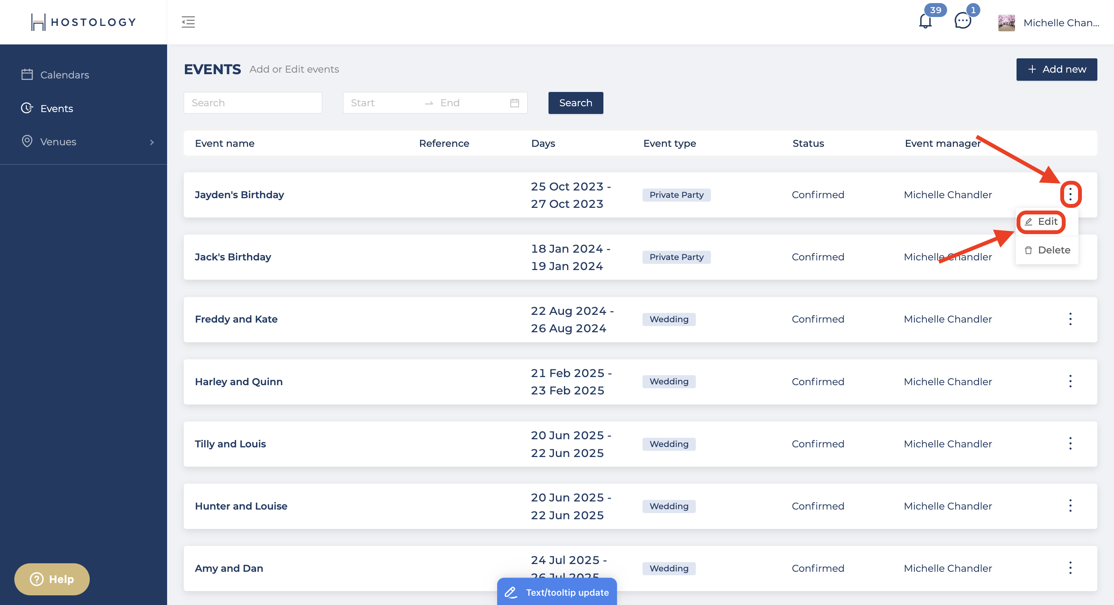Open Calendars in the sidebar

[x=84, y=75]
